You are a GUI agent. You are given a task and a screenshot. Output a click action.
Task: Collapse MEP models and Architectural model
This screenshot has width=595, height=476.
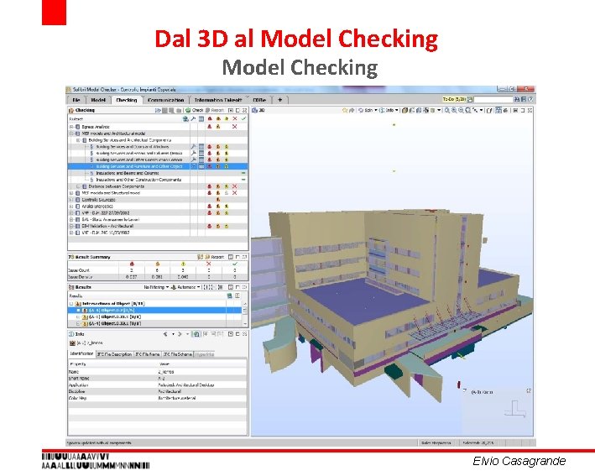pyautogui.click(x=71, y=133)
